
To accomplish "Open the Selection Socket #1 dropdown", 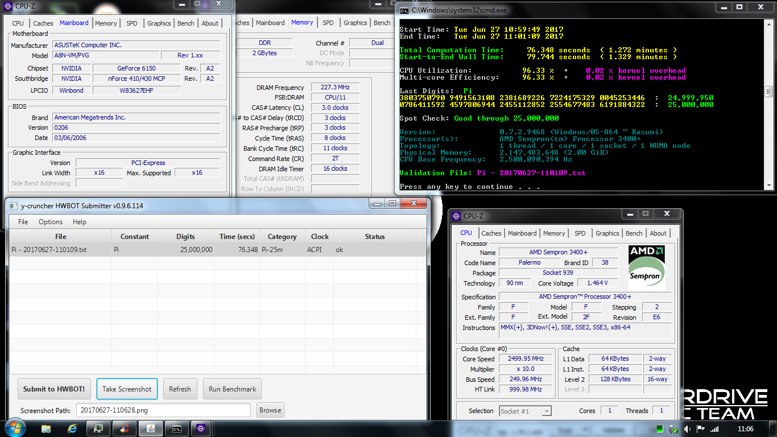I will point(525,411).
